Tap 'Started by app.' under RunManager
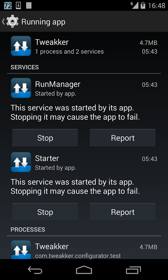Viewport: 168px width, 280px height. pos(56,94)
